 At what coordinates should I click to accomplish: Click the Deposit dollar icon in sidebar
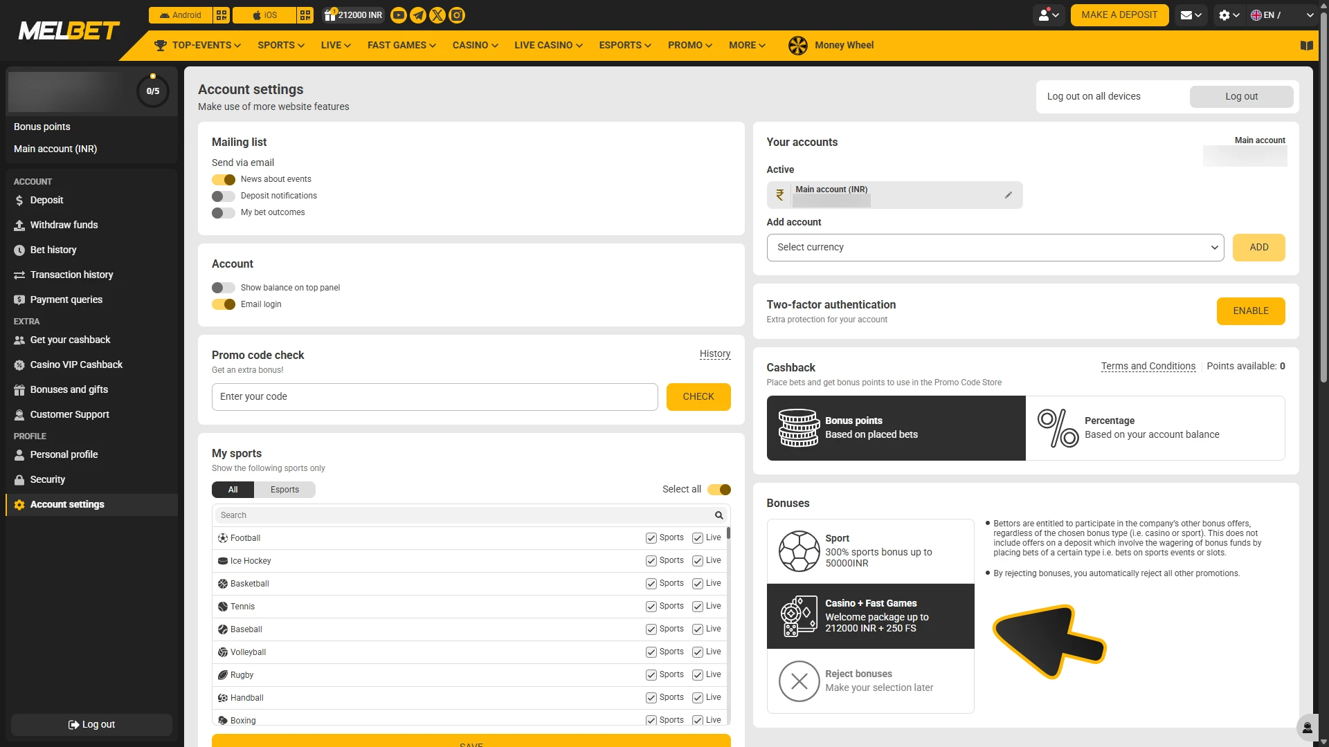pyautogui.click(x=19, y=201)
